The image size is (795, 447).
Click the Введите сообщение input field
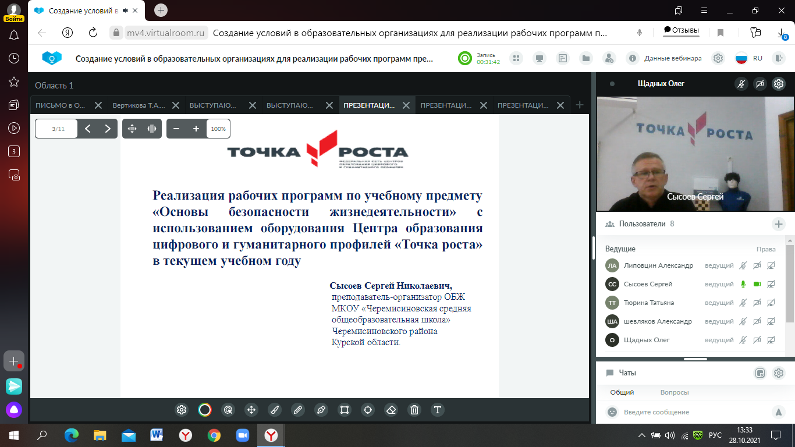click(693, 412)
